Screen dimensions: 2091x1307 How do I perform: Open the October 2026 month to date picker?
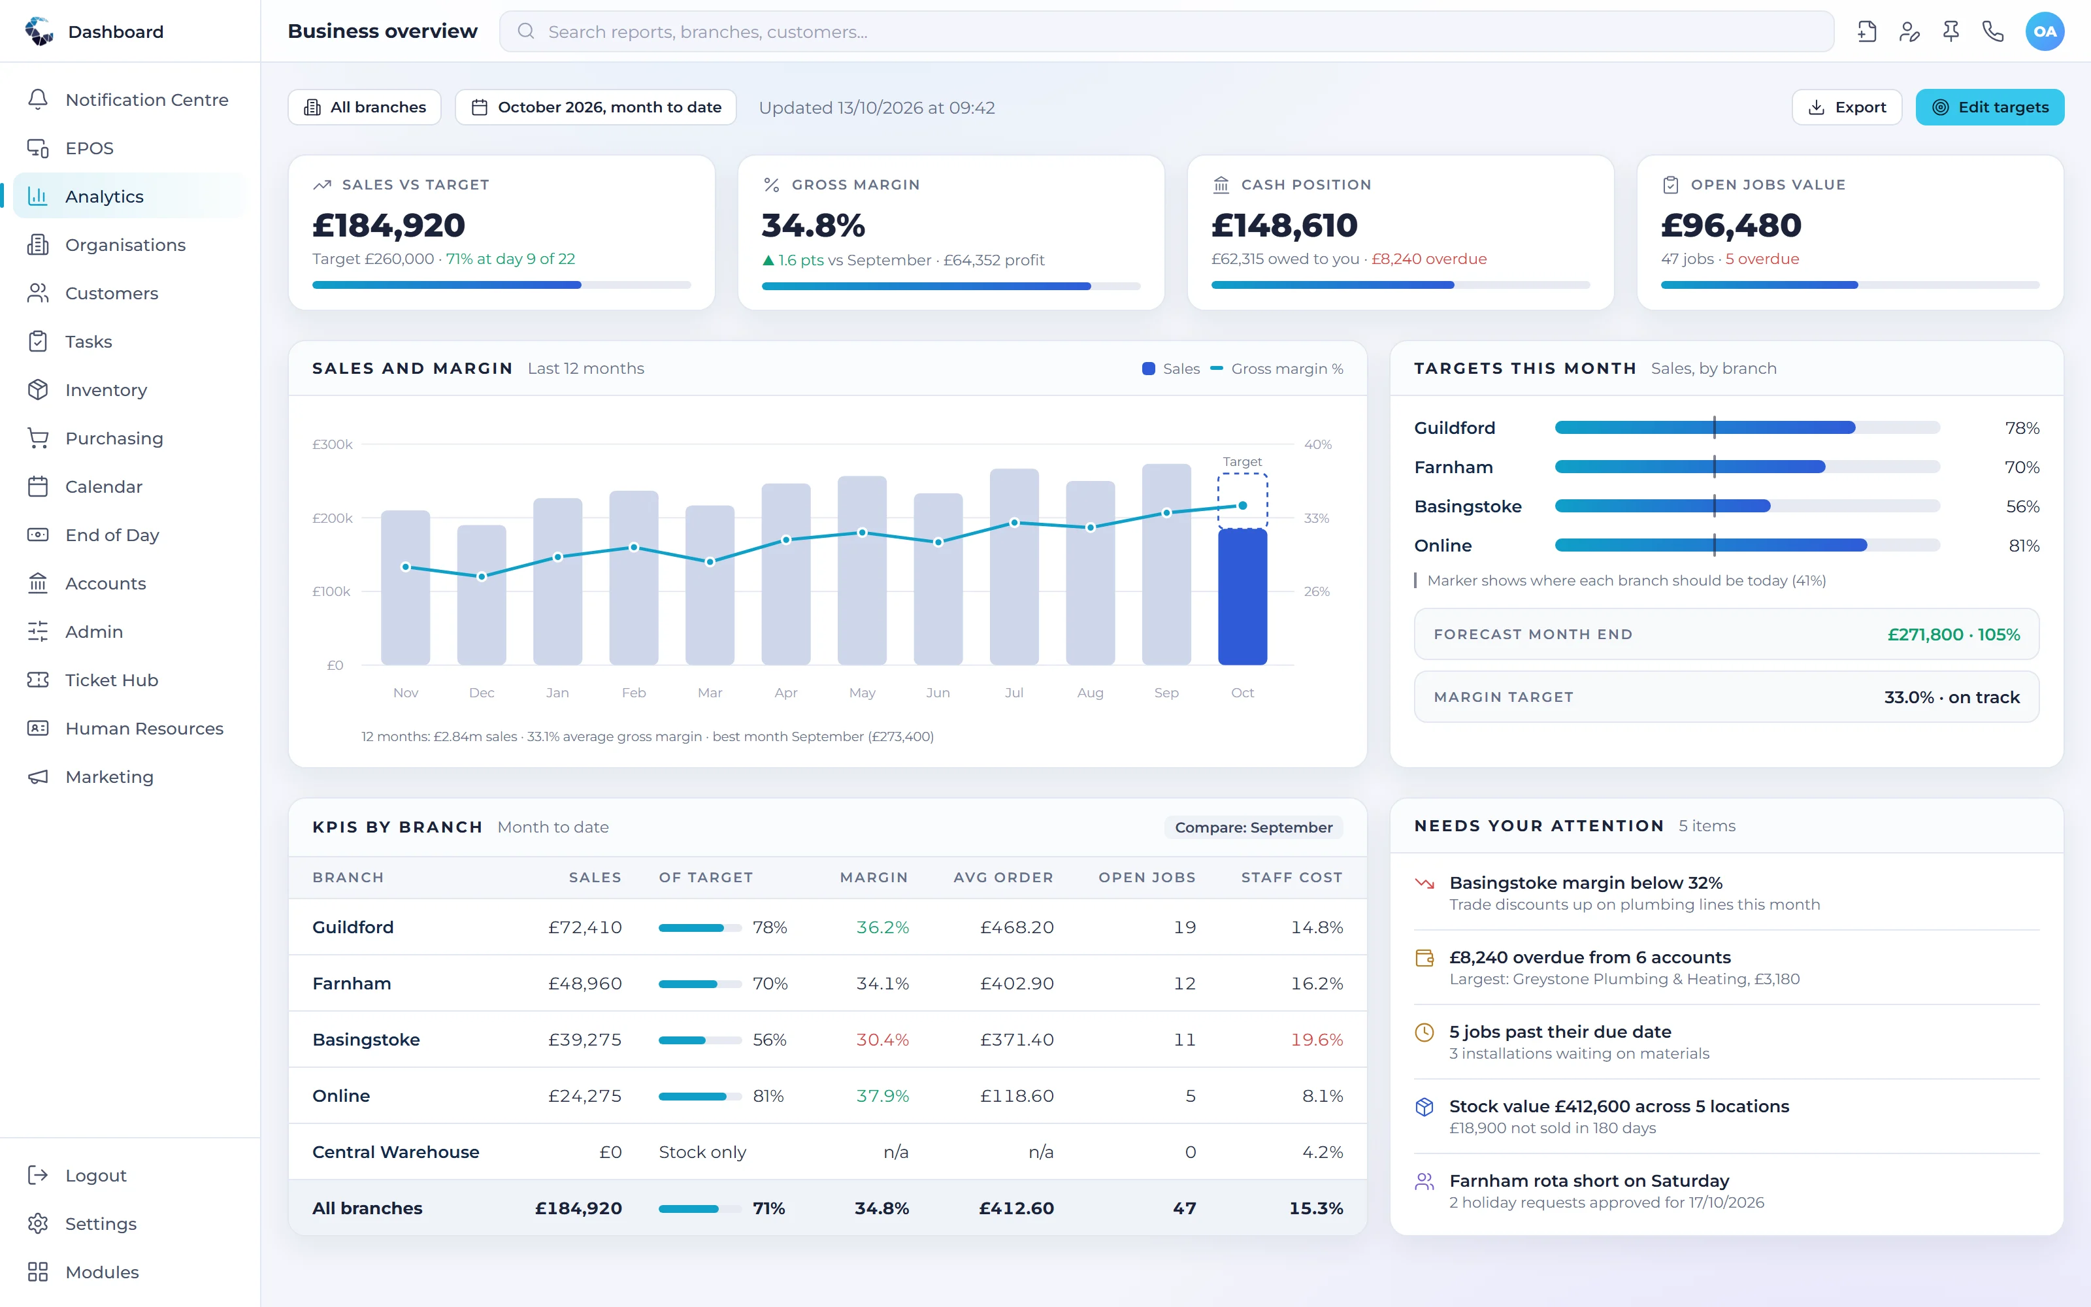coord(595,107)
